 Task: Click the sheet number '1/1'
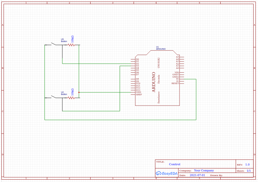(249, 171)
